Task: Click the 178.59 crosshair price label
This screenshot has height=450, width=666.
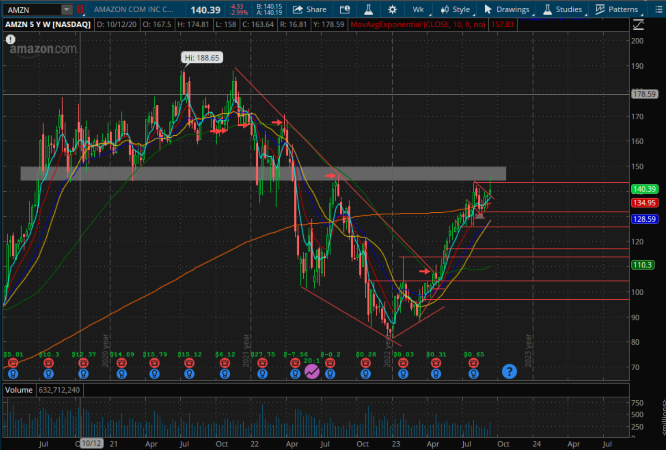Action: click(x=645, y=94)
